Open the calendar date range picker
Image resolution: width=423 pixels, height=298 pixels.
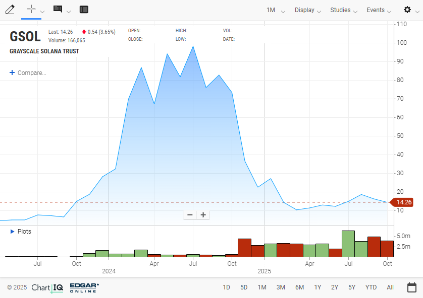tap(412, 287)
